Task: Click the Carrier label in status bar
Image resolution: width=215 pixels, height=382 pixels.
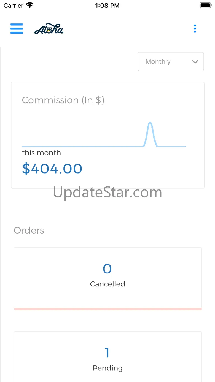Action: coord(14,5)
